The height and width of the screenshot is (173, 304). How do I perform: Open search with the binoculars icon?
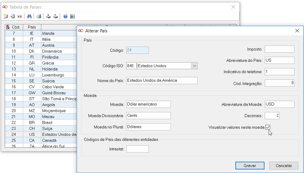29,16
